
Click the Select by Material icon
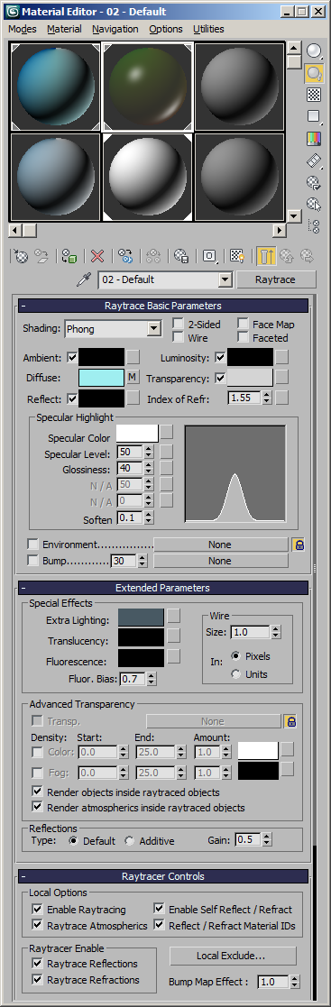tap(314, 204)
